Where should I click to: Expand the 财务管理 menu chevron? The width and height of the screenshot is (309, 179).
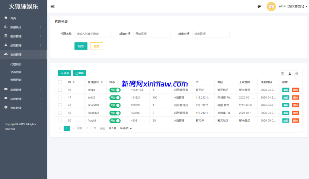[x=41, y=36]
